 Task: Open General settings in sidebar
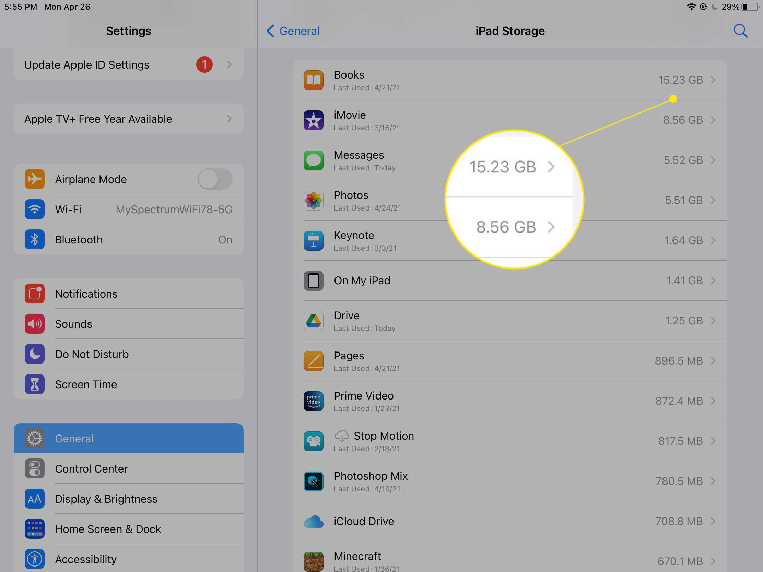pos(129,439)
